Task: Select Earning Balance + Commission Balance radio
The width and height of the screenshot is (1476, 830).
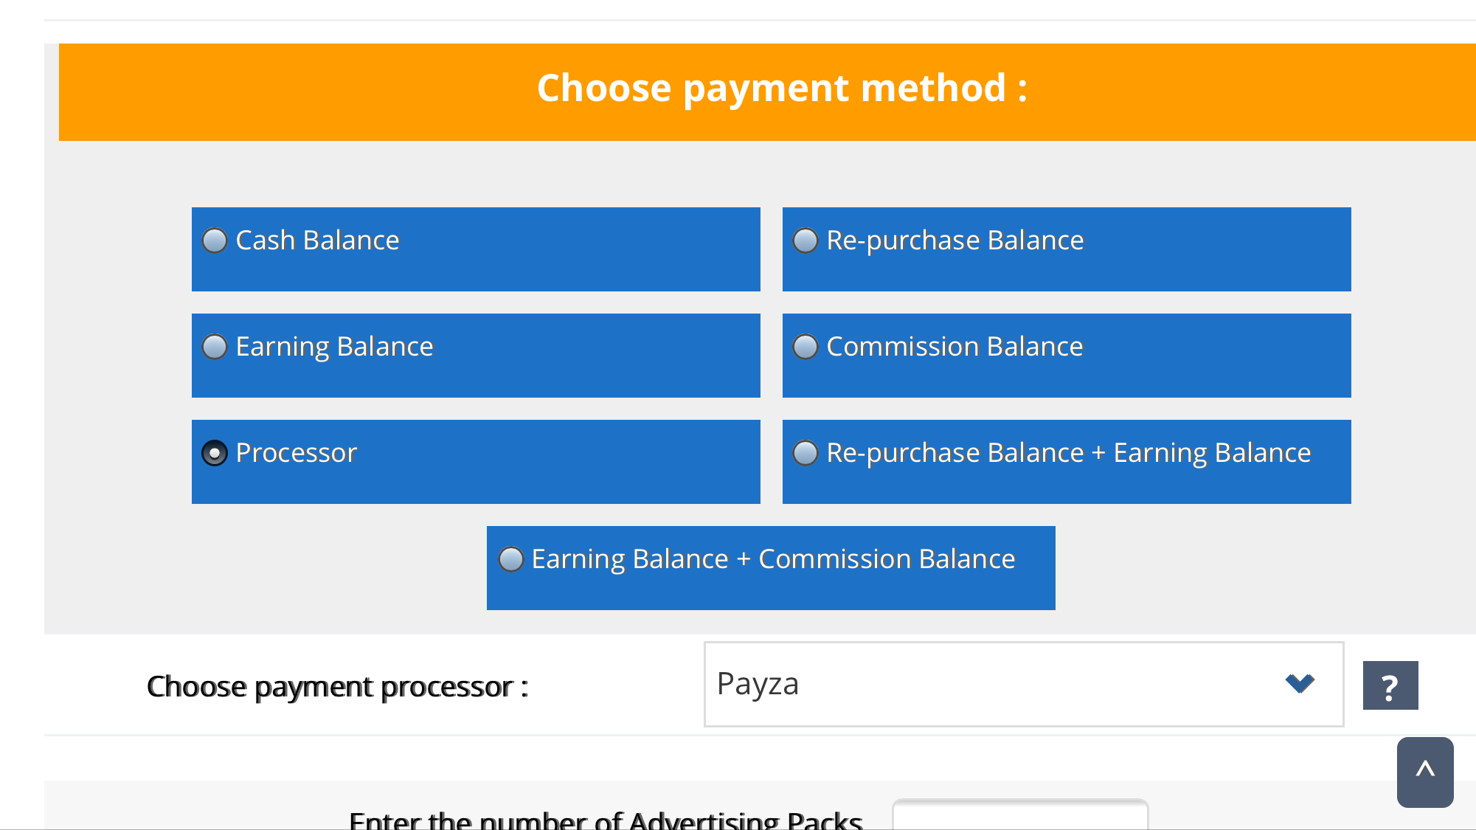Action: [x=511, y=559]
